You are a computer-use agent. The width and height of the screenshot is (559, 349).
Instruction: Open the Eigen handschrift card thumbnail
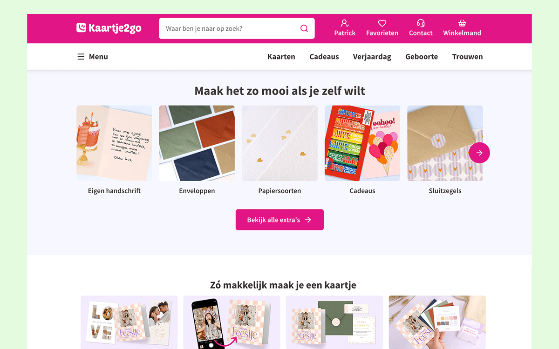tap(114, 143)
